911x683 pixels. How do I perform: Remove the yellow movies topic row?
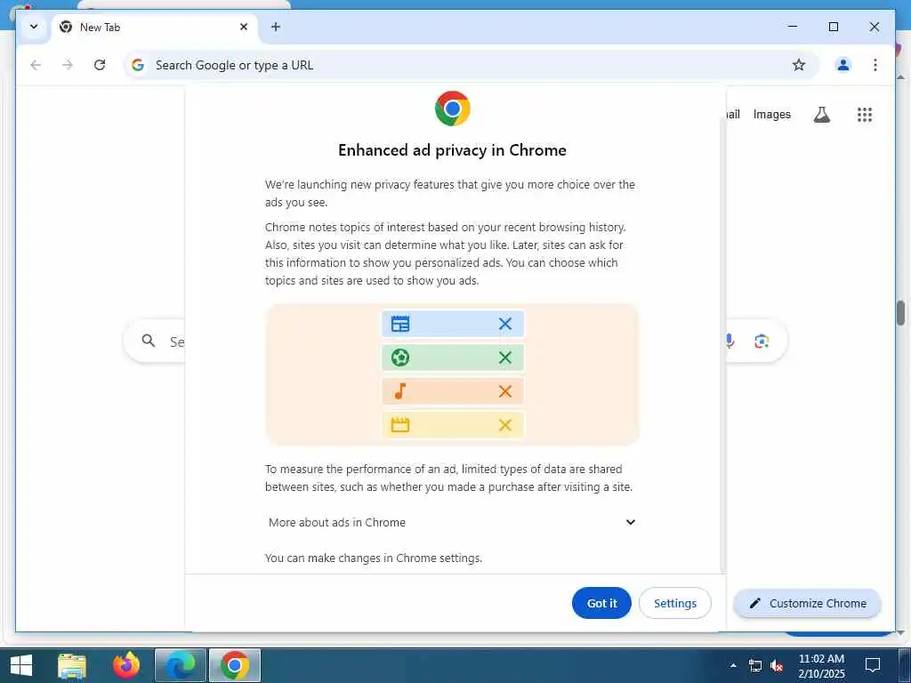pyautogui.click(x=505, y=424)
